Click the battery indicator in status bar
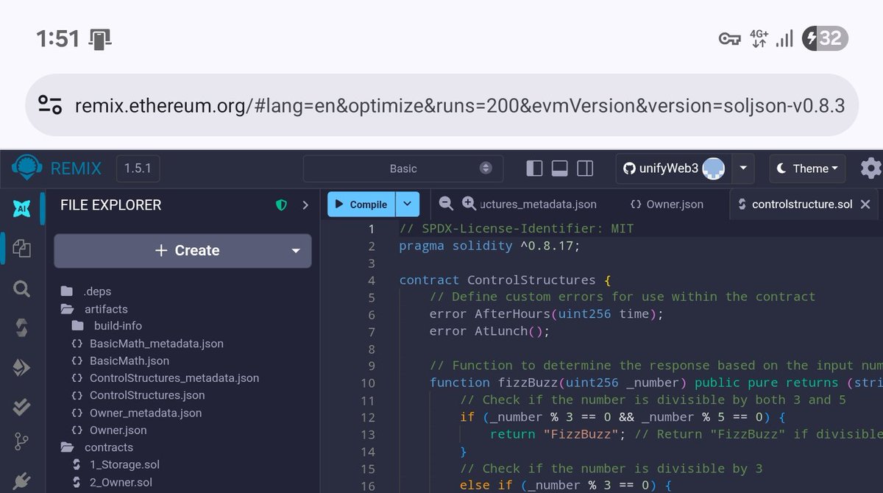The image size is (883, 493). tap(825, 38)
